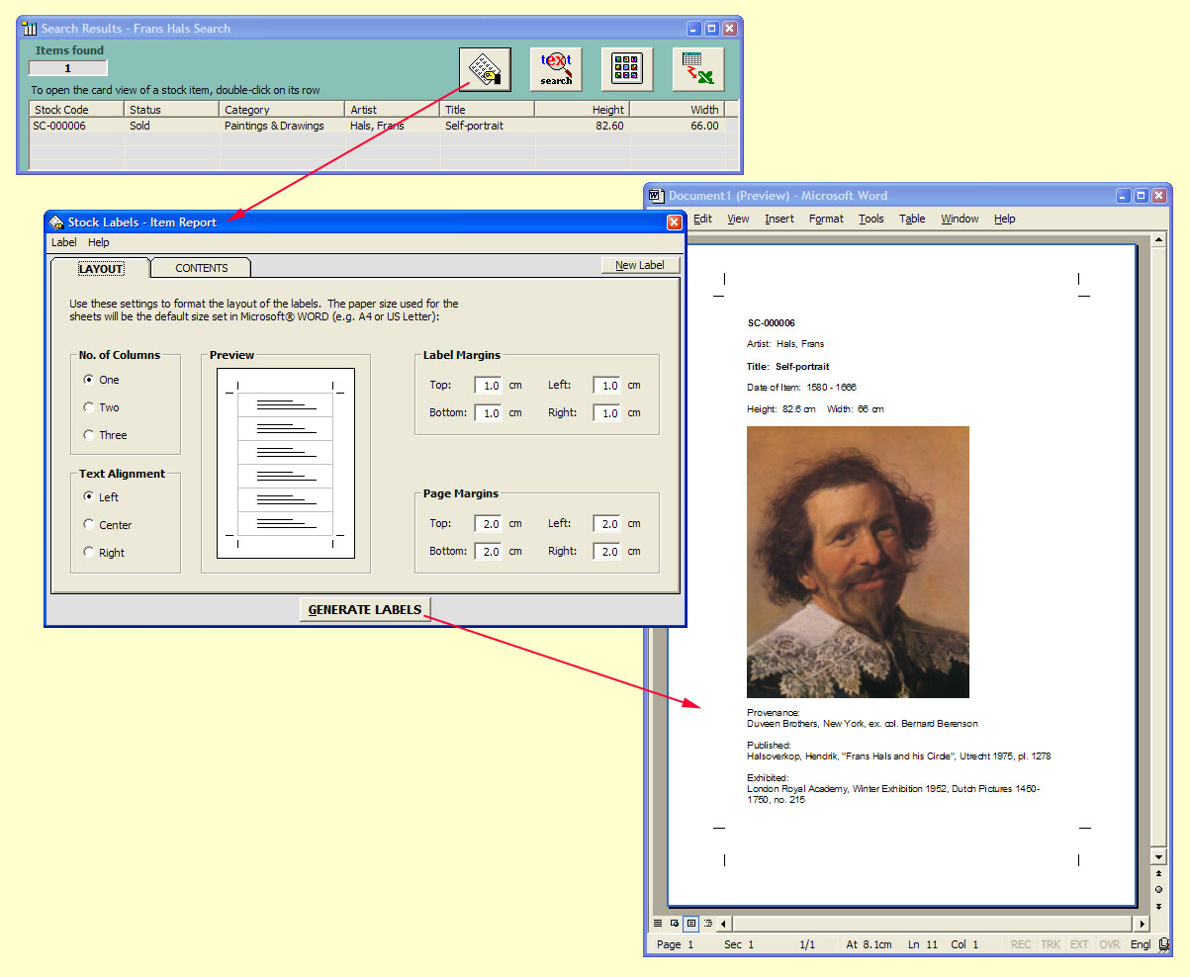The width and height of the screenshot is (1190, 977).
Task: Click Word vertical scrollbar down arrow
Action: (1158, 856)
